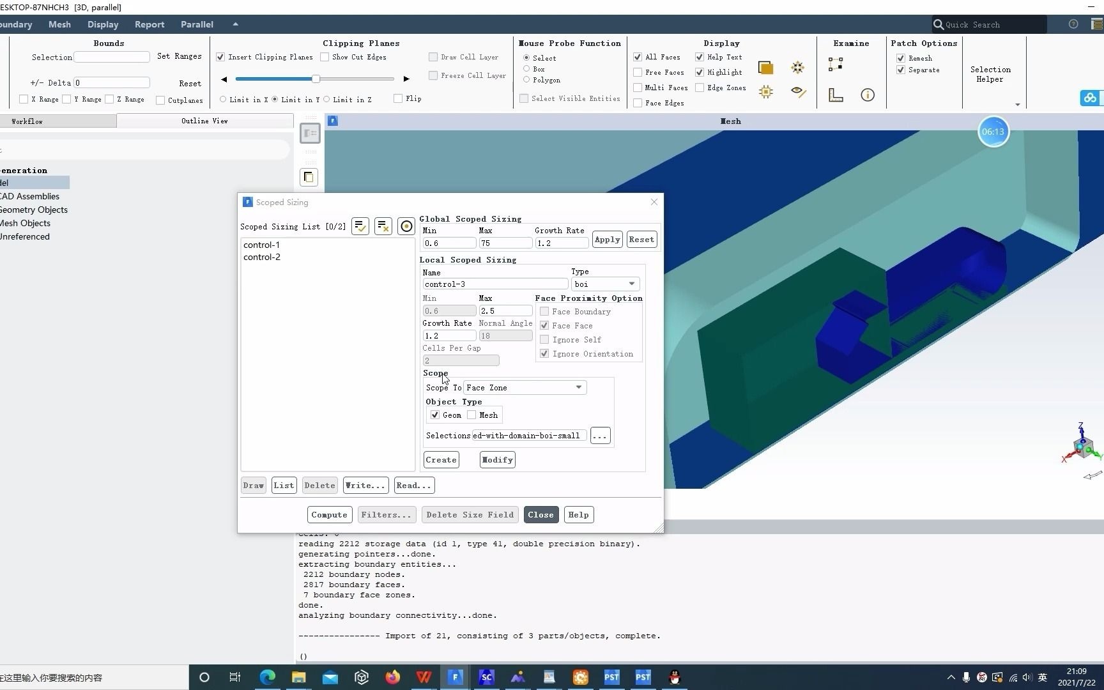Click the Apply button for Global Scoped Sizing
Viewport: 1104px width, 690px height.
pyautogui.click(x=606, y=239)
